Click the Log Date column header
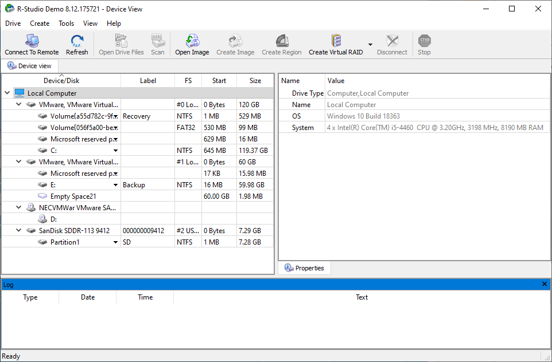Screen dimensions: 552x362 tap(88, 297)
